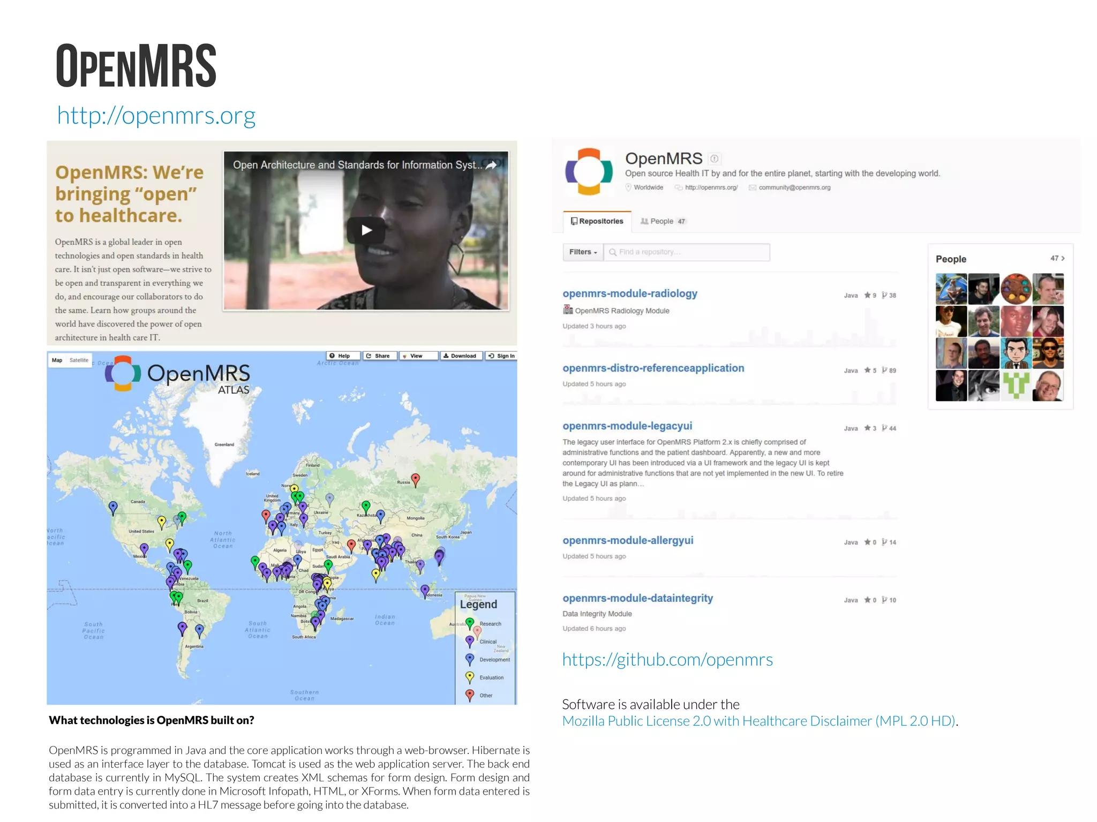This screenshot has height=822, width=1097.
Task: Select the Repositories tab
Action: (597, 221)
